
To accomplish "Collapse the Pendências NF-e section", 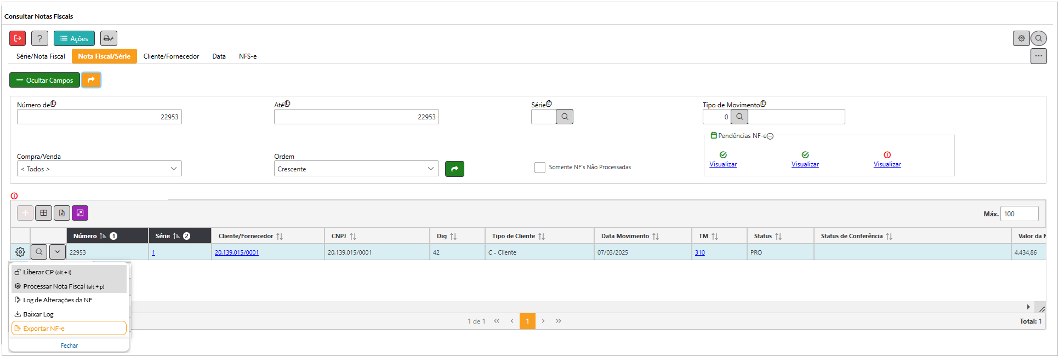I will (x=770, y=136).
